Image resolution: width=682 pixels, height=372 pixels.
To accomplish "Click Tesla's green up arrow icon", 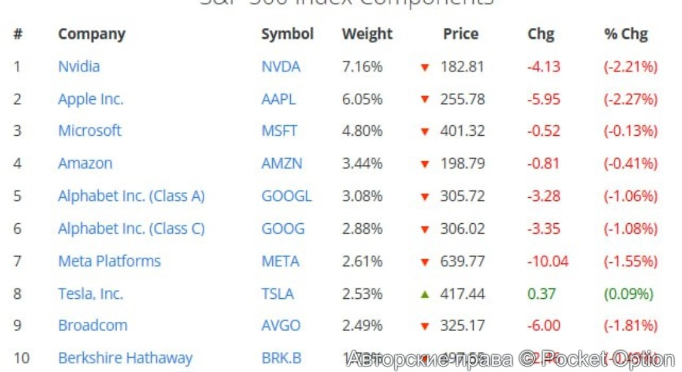I will pyautogui.click(x=425, y=294).
